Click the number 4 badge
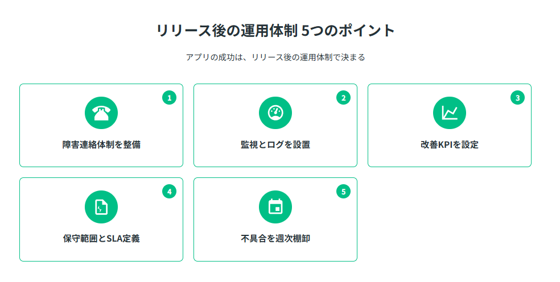560x282 pixels. click(169, 192)
